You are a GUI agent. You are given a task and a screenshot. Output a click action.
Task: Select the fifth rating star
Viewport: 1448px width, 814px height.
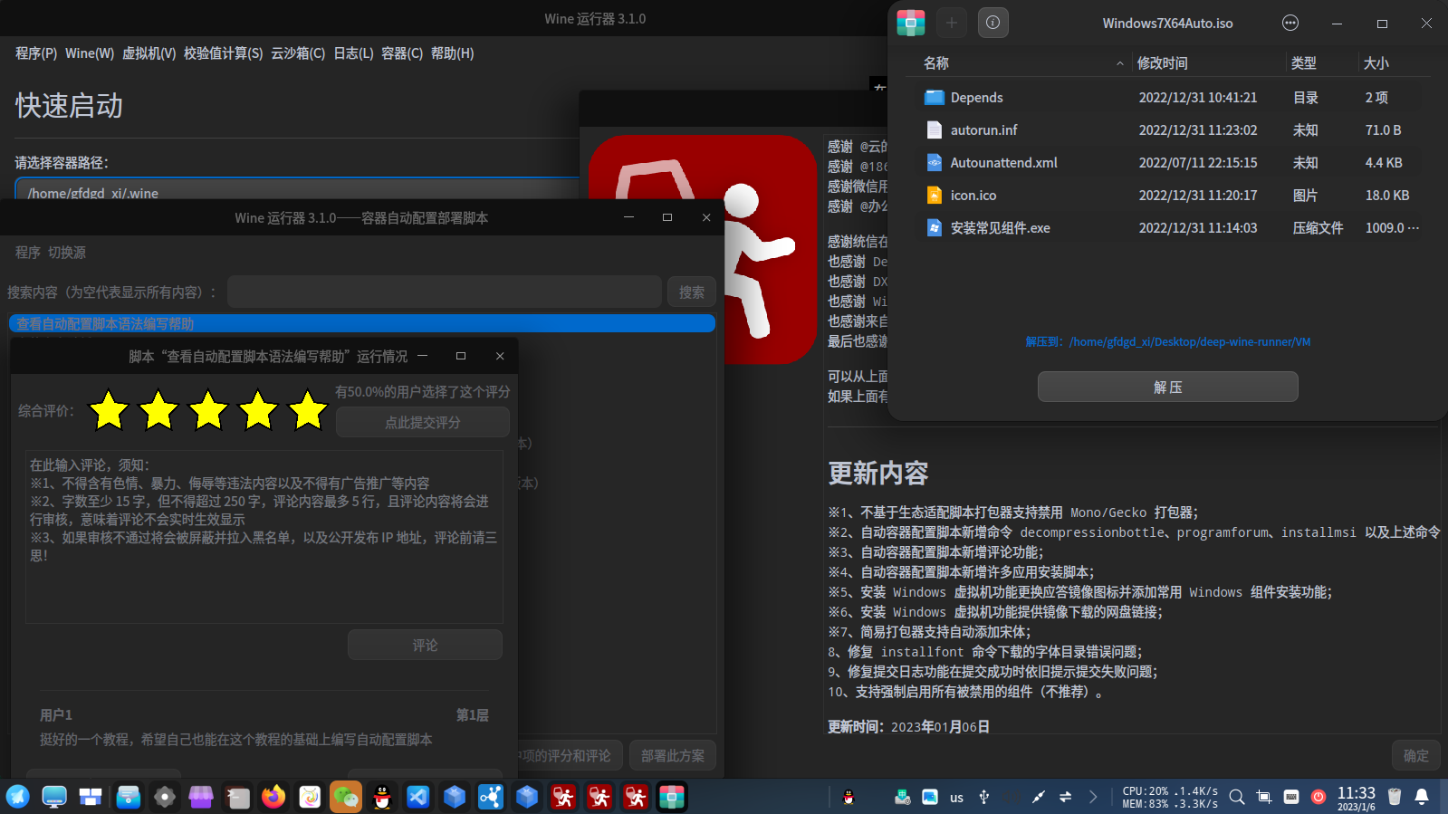(x=308, y=410)
